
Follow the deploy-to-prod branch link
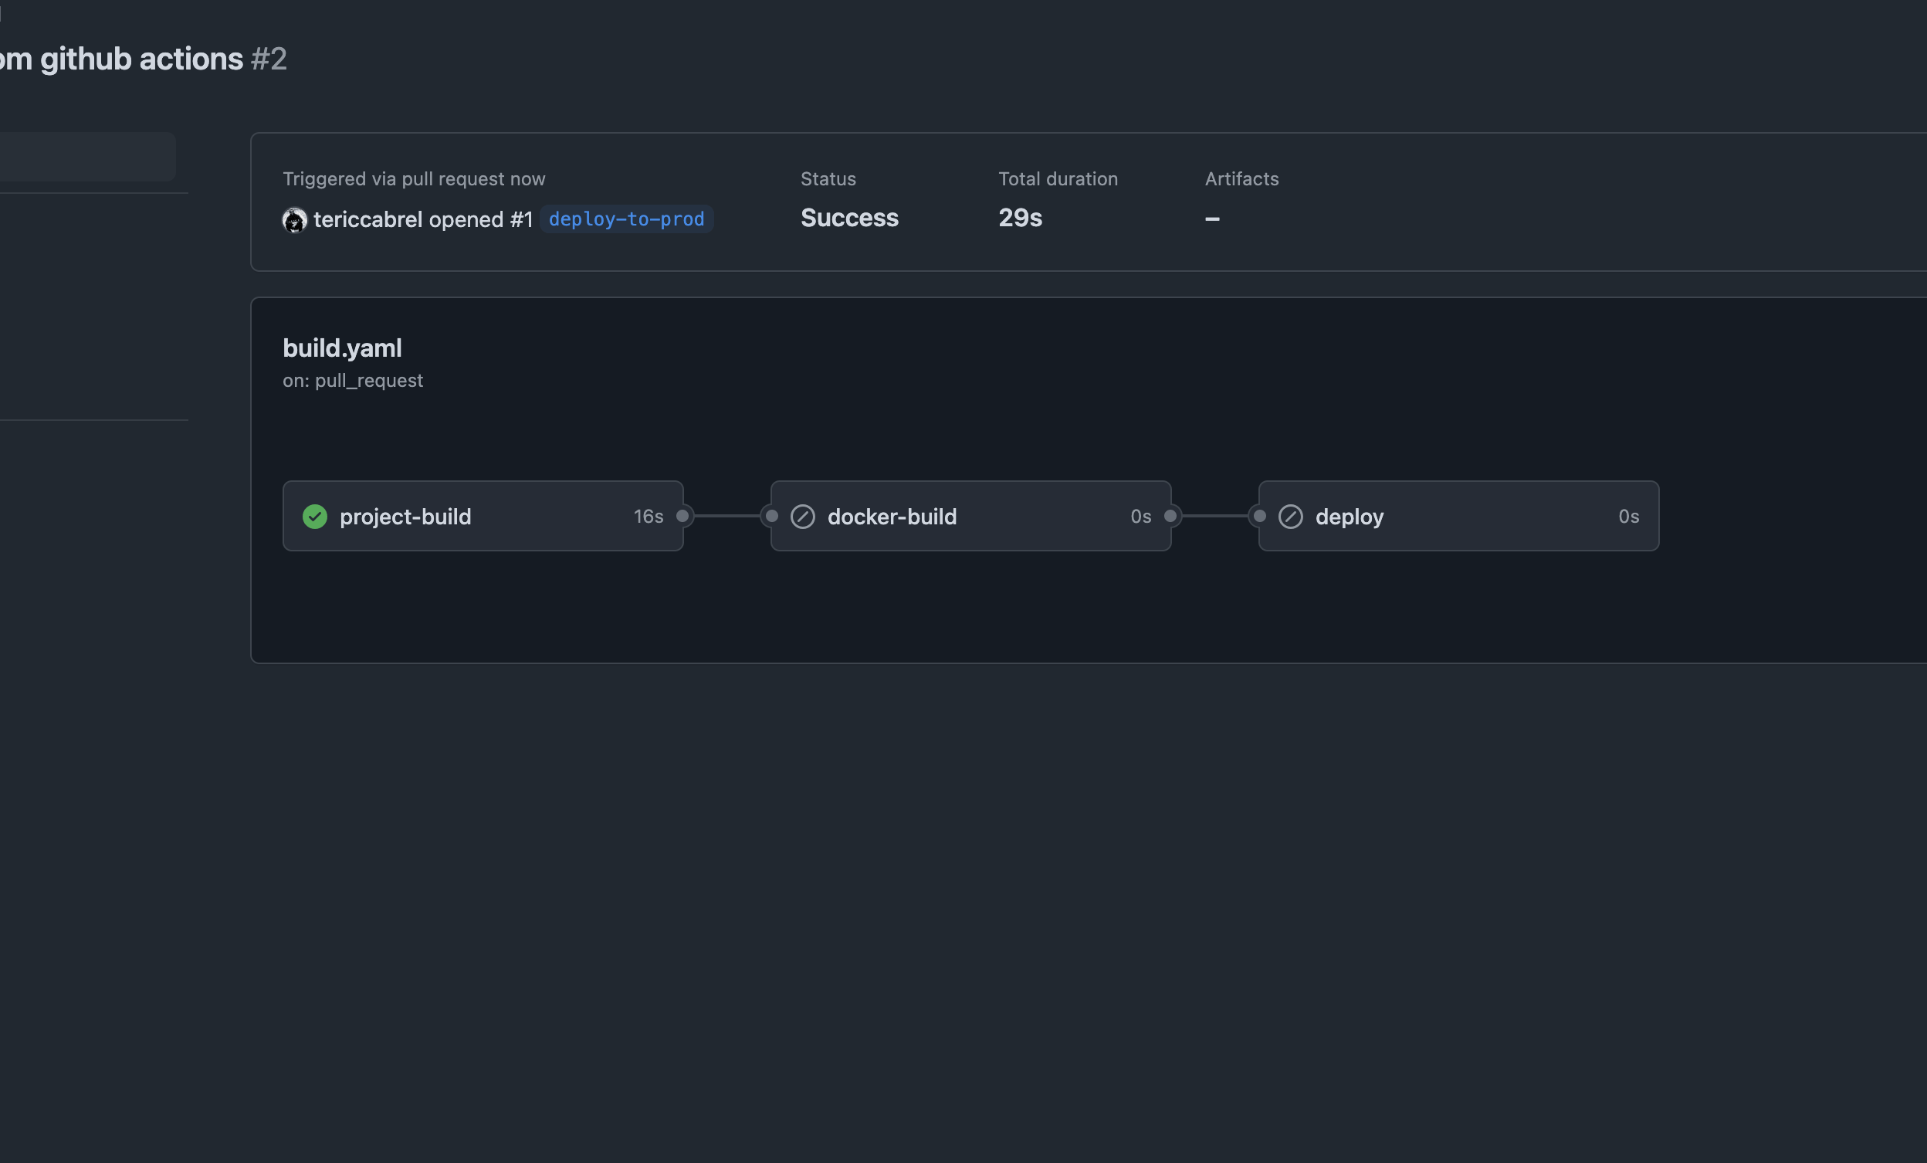click(x=625, y=219)
